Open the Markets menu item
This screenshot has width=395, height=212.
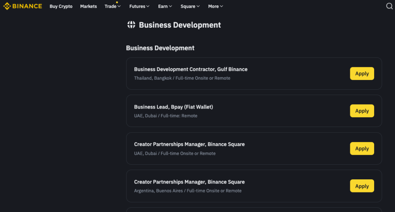[88, 7]
